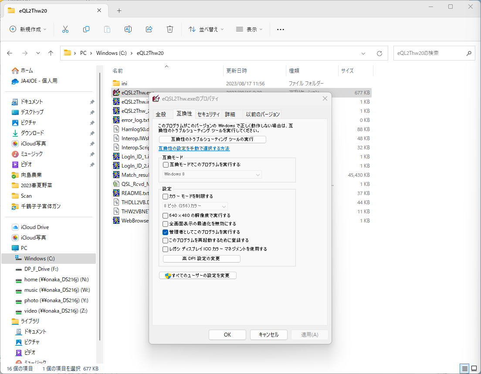Go up one folder level arrow
The image size is (481, 374).
pos(51,53)
